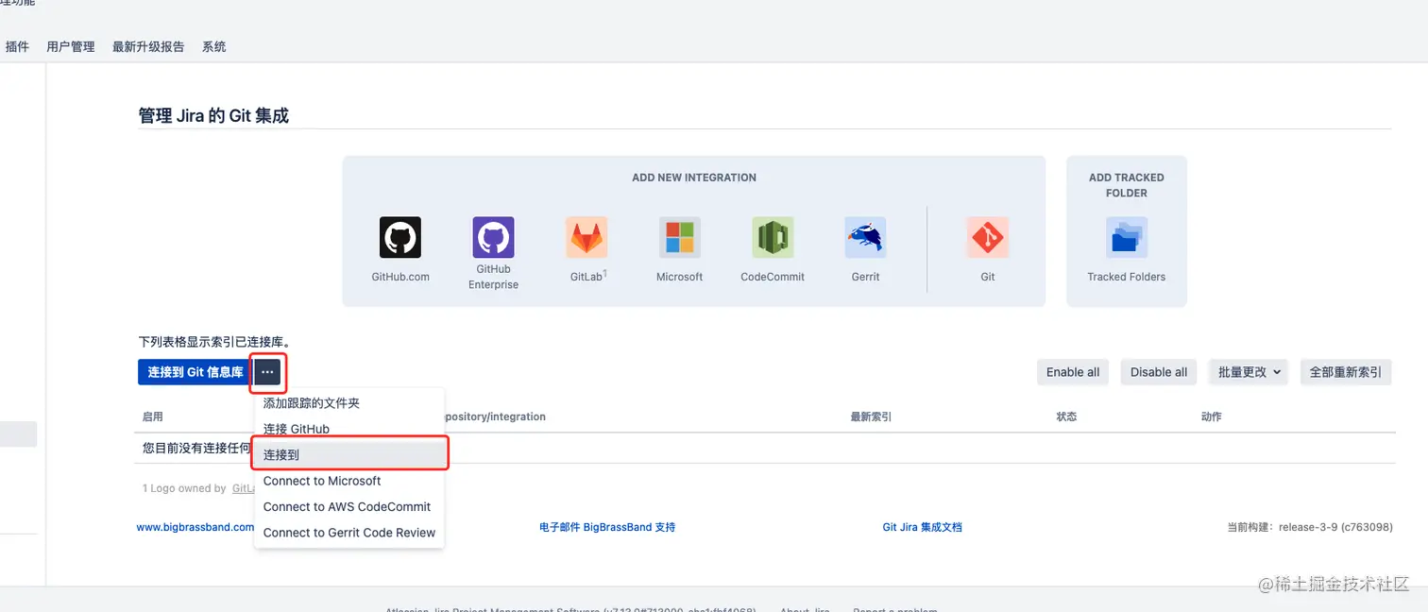The image size is (1428, 612).
Task: Click the 动作 column header
Action: [1211, 416]
